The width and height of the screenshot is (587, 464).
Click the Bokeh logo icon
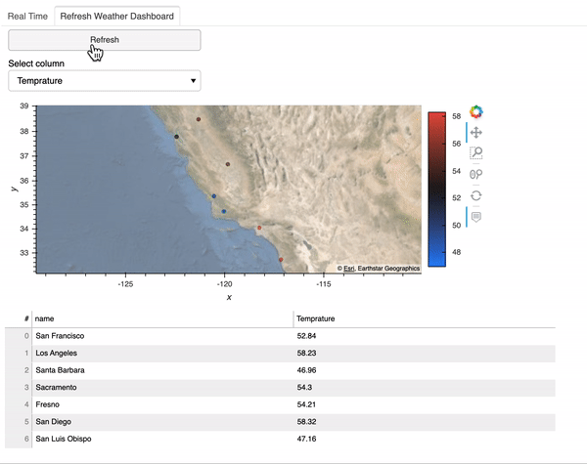point(476,111)
